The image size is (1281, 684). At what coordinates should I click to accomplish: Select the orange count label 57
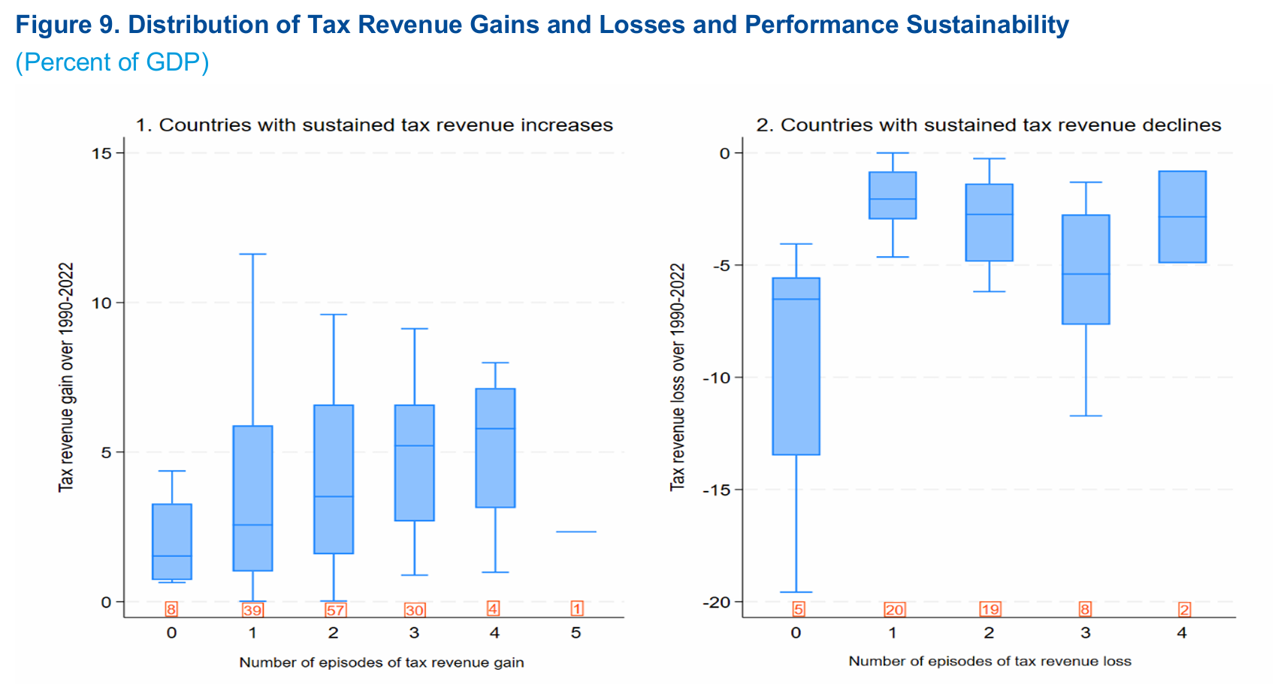(334, 610)
